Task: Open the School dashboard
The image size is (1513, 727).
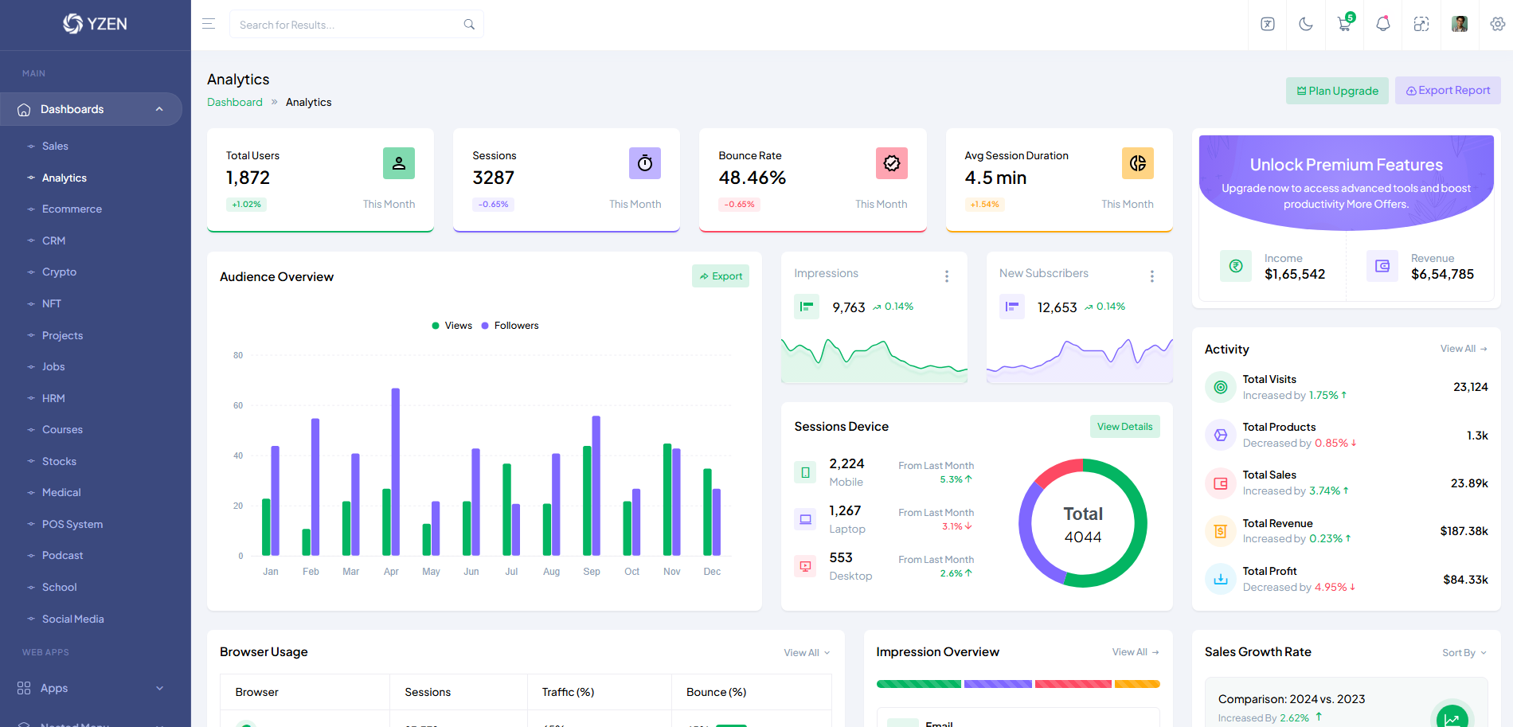Action: 59,587
